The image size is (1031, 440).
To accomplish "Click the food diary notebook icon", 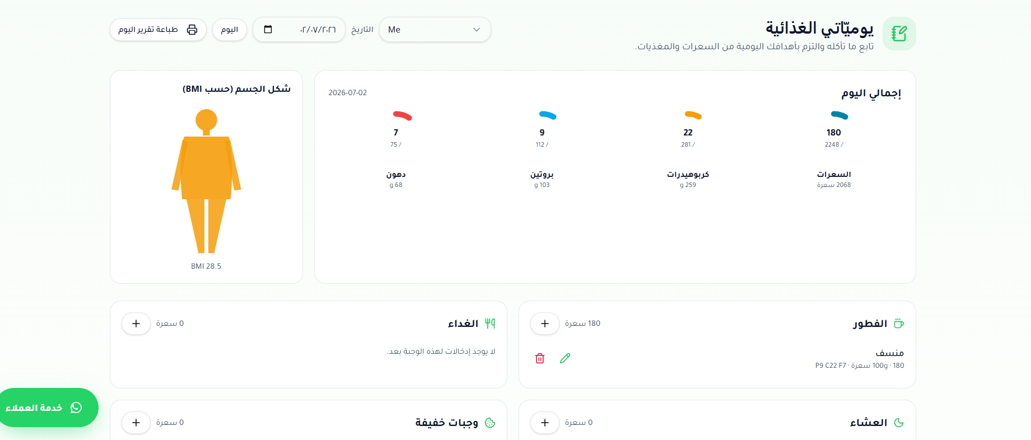I will 899,34.
